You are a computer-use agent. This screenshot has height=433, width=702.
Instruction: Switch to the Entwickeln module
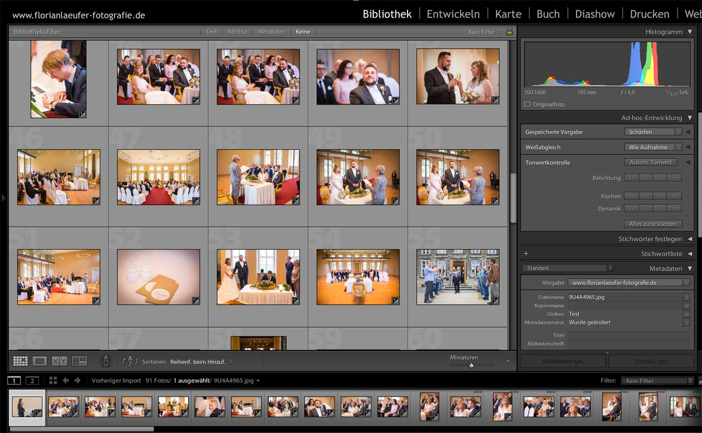coord(452,14)
